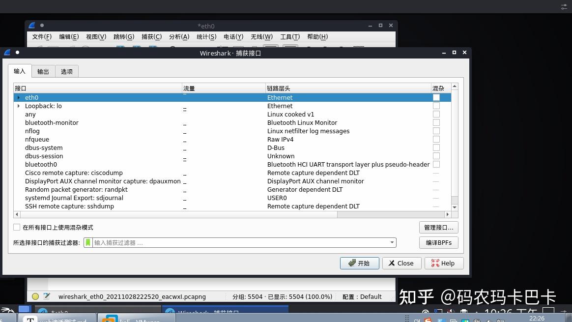Open the 分析(A) menu

179,37
